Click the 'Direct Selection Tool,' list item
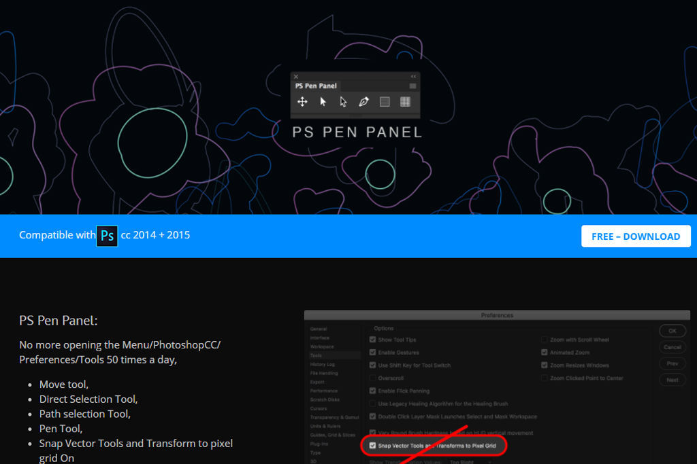The image size is (697, 464). click(x=88, y=399)
